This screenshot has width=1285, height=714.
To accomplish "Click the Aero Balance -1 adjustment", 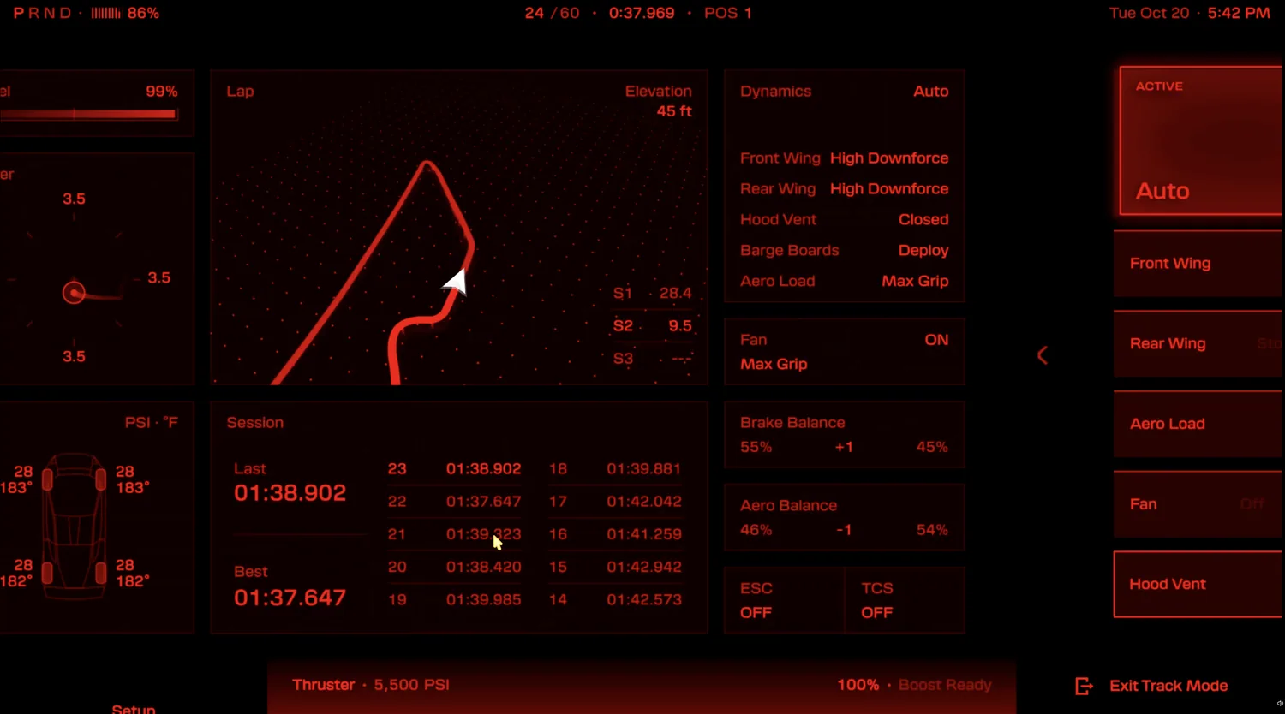I will pyautogui.click(x=844, y=530).
